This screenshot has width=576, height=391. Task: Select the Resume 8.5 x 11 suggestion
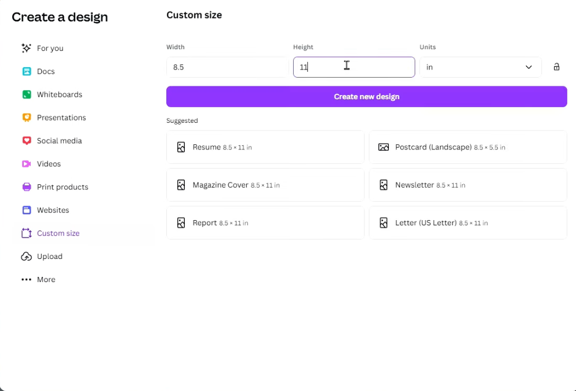pos(265,147)
